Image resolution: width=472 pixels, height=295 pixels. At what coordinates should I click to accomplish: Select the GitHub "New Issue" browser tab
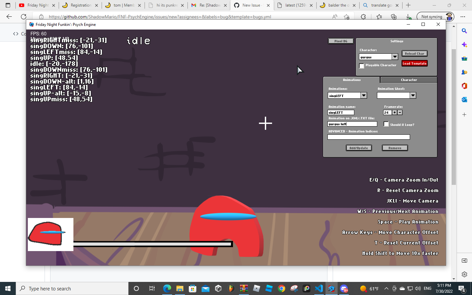(x=252, y=5)
